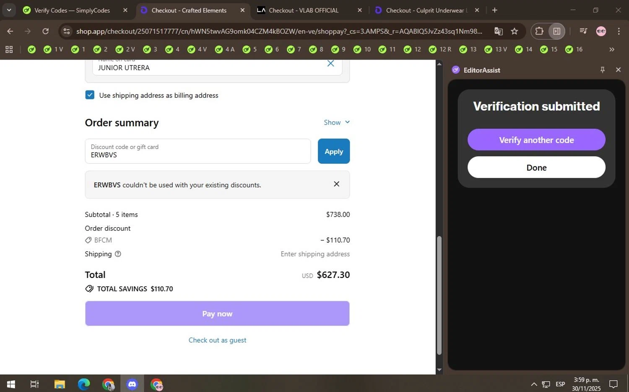Close the Verify Codes tab
This screenshot has width=629, height=392.
(x=125, y=10)
